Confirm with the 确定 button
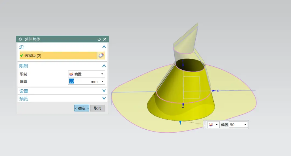This screenshot has width=291, height=156. 82,108
